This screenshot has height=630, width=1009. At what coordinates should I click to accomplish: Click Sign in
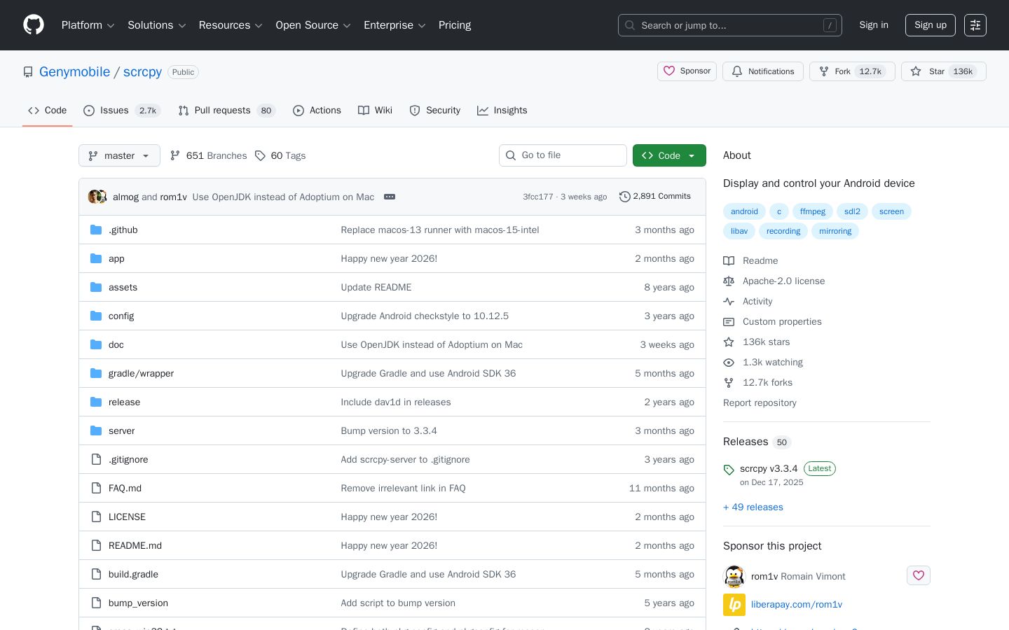click(x=874, y=25)
